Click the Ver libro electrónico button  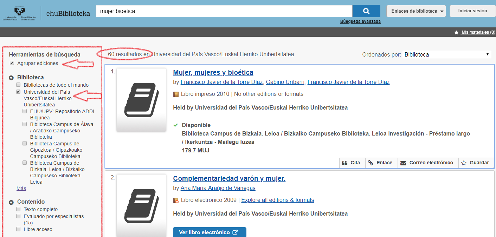[209, 232]
